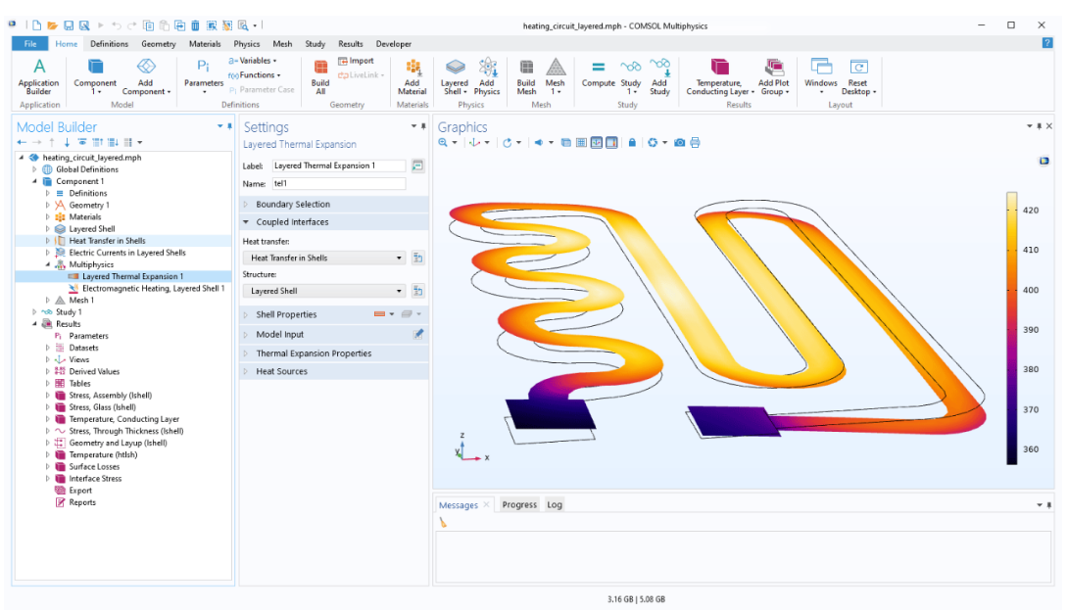This screenshot has width=1068, height=612.
Task: Click the Expand All icon in Model Builder
Action: click(x=113, y=142)
